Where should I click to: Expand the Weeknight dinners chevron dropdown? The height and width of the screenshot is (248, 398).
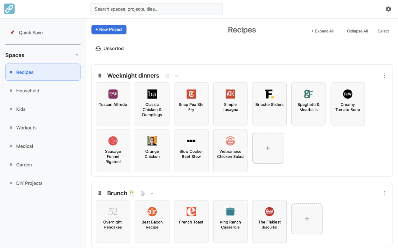pyautogui.click(x=177, y=76)
